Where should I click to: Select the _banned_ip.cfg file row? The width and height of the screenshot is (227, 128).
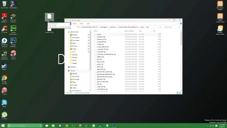coord(127,39)
